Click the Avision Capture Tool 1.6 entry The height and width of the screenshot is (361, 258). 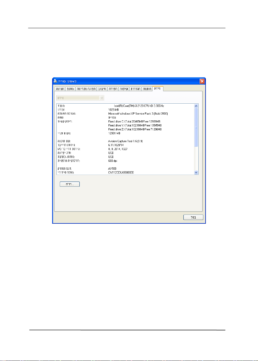pyautogui.click(x=126, y=141)
